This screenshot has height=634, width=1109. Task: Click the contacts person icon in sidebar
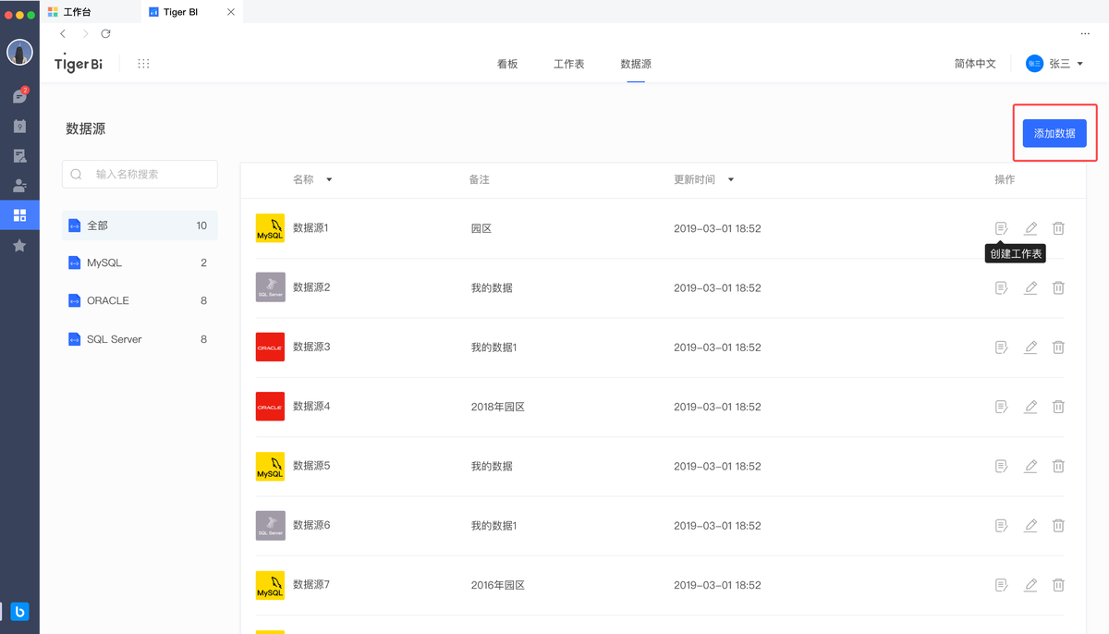pos(19,186)
